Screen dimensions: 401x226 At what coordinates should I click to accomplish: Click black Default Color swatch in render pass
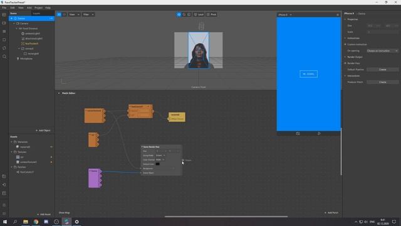click(157, 164)
